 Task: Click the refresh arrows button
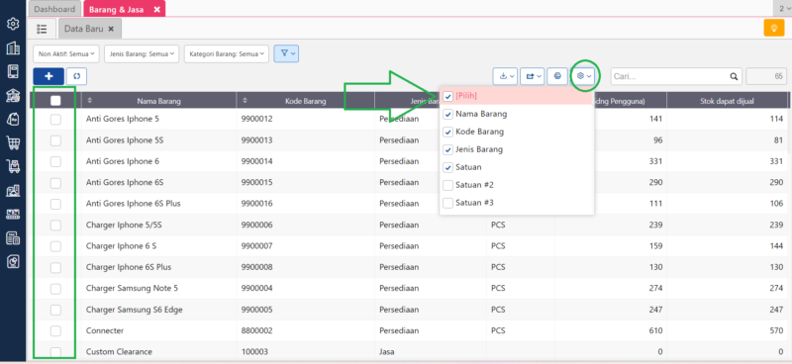pos(77,76)
